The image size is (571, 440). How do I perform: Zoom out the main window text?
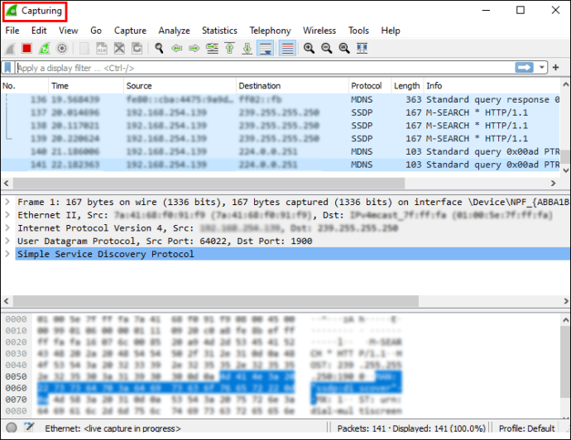point(327,49)
